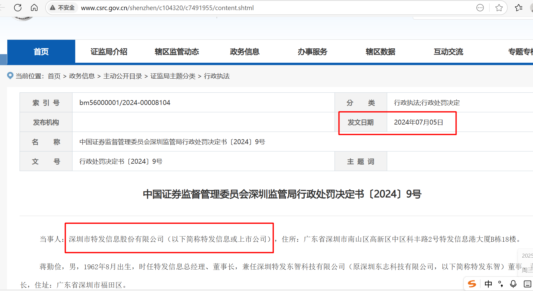Viewport: 533px width, 291px height.
Task: Click the main article heading title
Action: (x=282, y=194)
